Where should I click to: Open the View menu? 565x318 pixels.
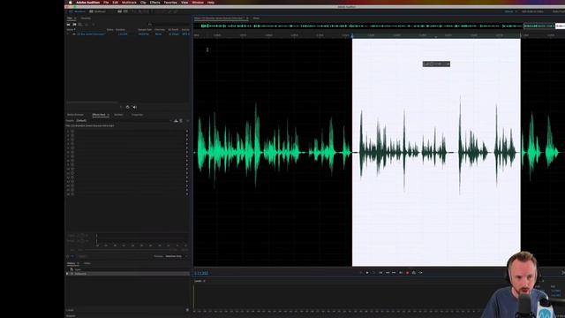coord(185,2)
